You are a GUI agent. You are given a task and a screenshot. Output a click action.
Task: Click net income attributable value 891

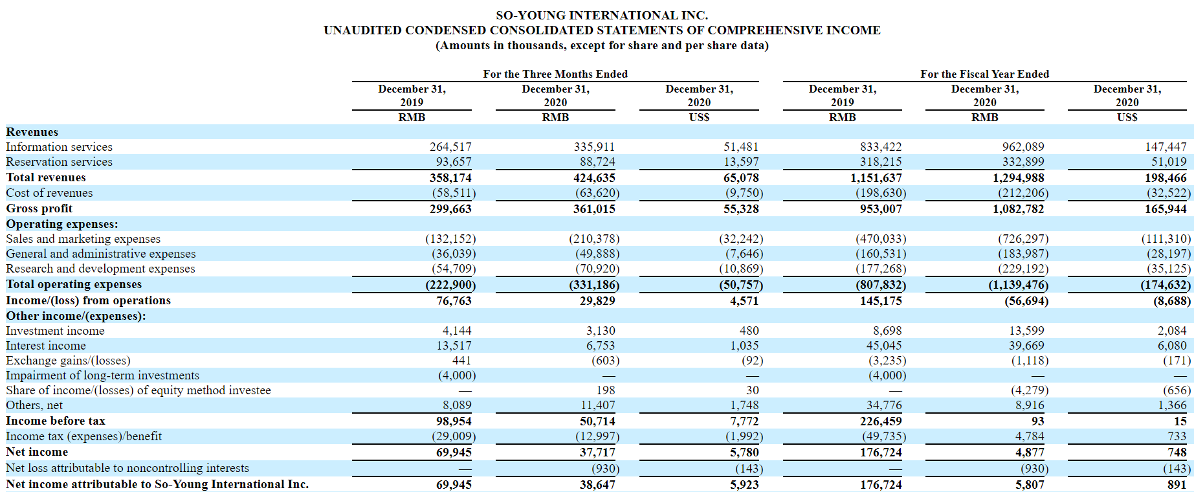1177,484
